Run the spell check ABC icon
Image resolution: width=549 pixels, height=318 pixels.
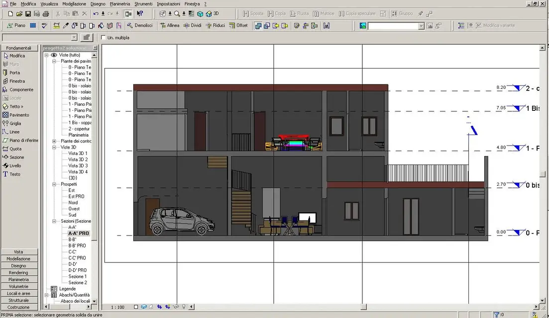[x=44, y=25]
